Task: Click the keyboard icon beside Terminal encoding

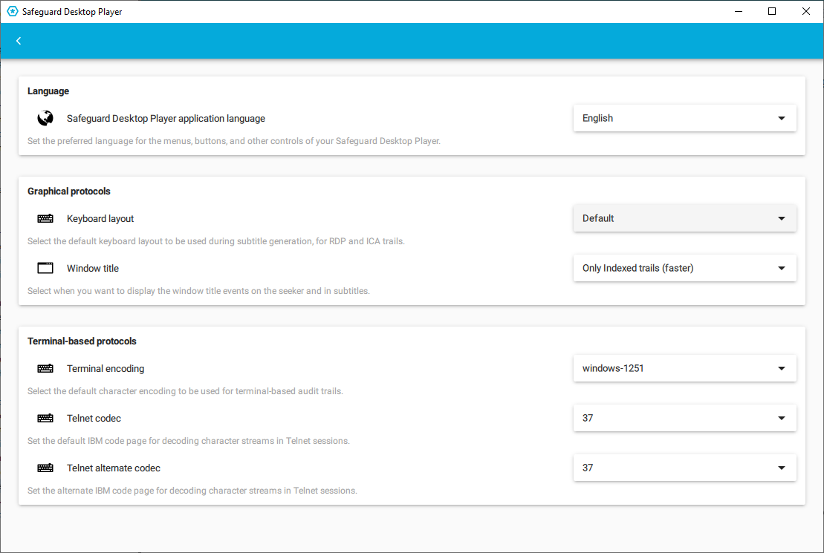Action: pyautogui.click(x=45, y=369)
